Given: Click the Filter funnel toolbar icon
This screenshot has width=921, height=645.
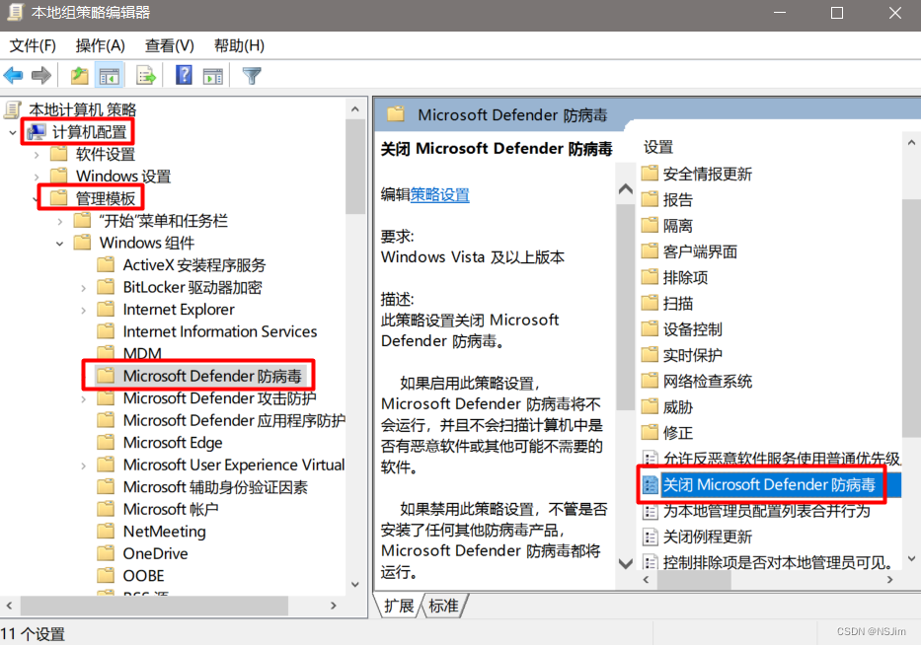Looking at the screenshot, I should 252,75.
